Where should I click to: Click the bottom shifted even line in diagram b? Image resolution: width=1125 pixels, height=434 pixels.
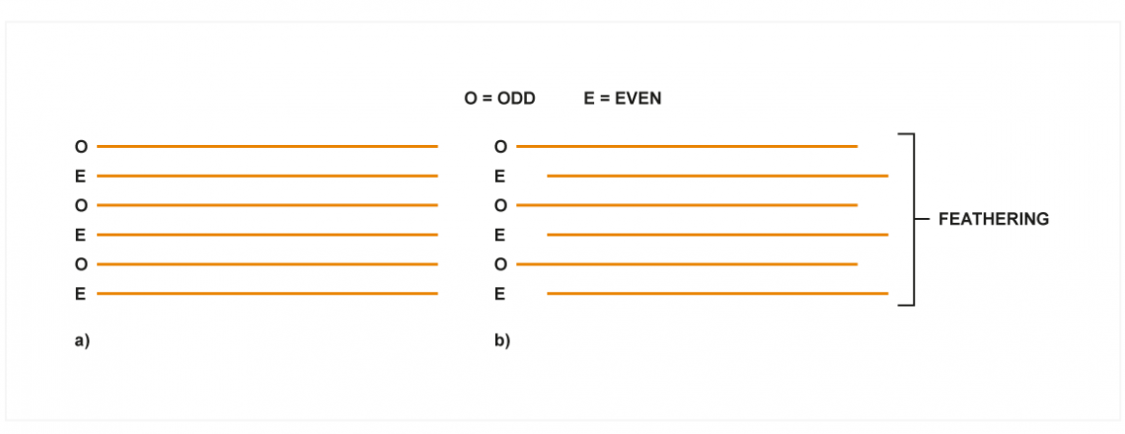717,293
